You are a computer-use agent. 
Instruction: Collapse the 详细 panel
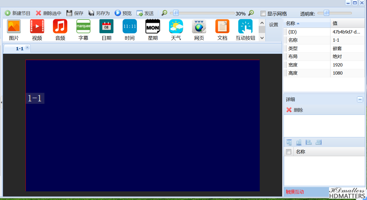[x=360, y=99]
